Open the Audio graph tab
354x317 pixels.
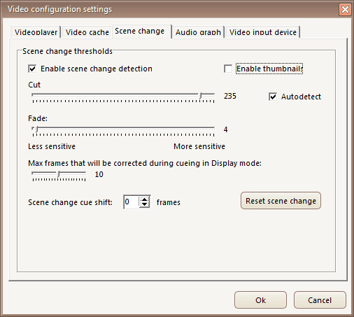pos(198,32)
